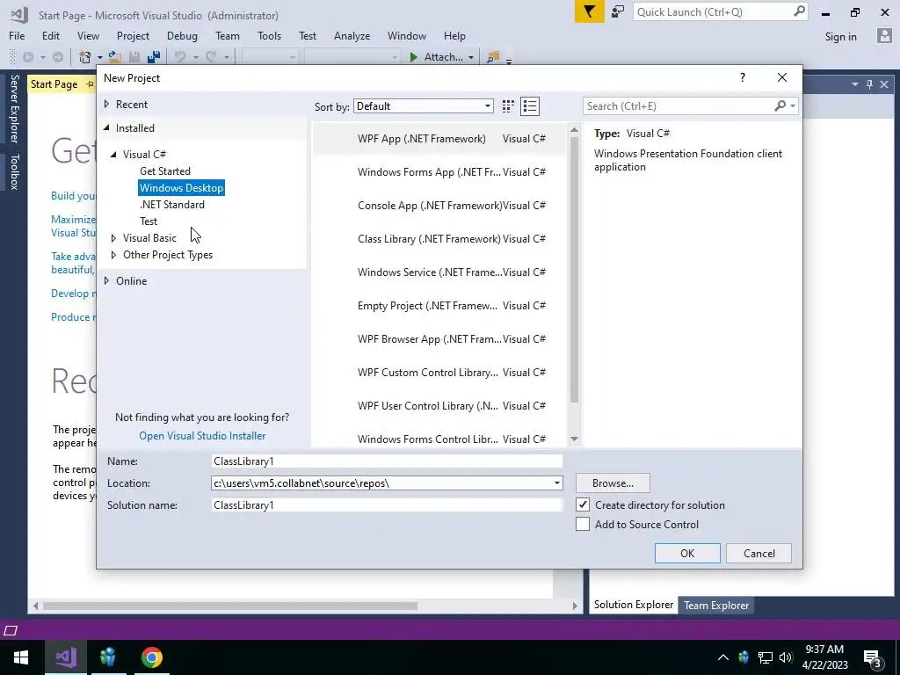Open the Project menu

[x=133, y=35]
